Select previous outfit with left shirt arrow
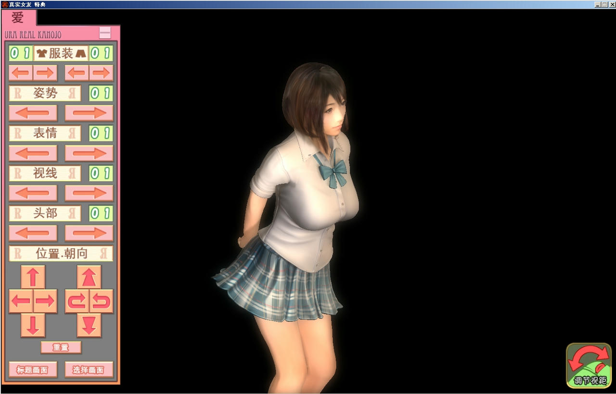This screenshot has width=616, height=394. click(21, 73)
